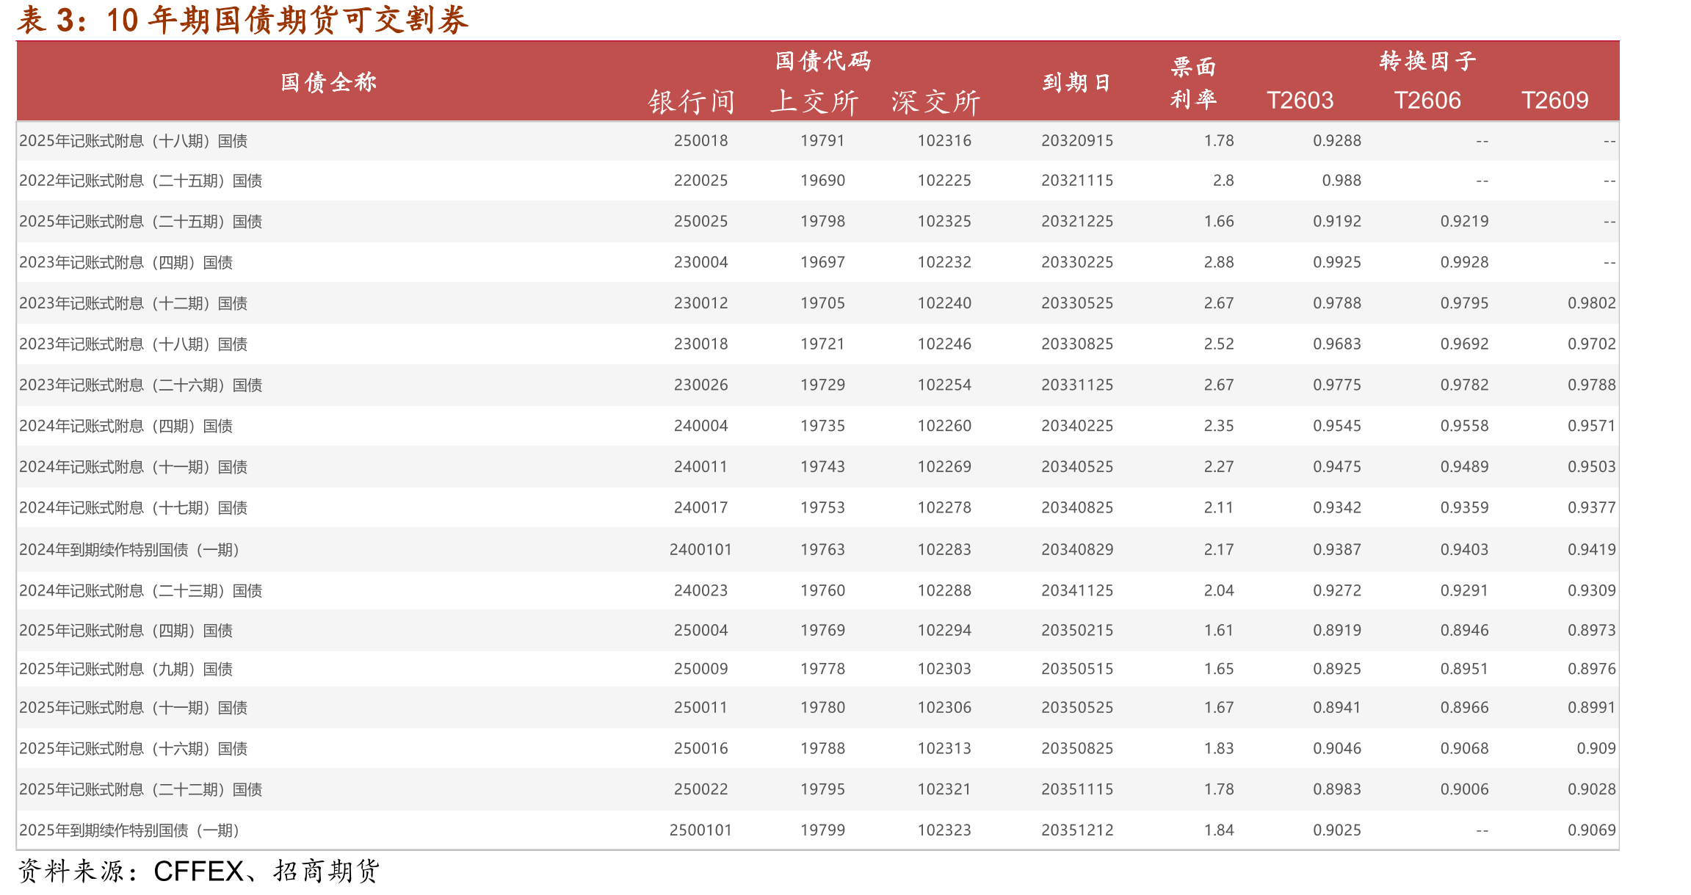The image size is (1691, 895).
Task: Click the 转换因子 header
Action: (x=1428, y=60)
